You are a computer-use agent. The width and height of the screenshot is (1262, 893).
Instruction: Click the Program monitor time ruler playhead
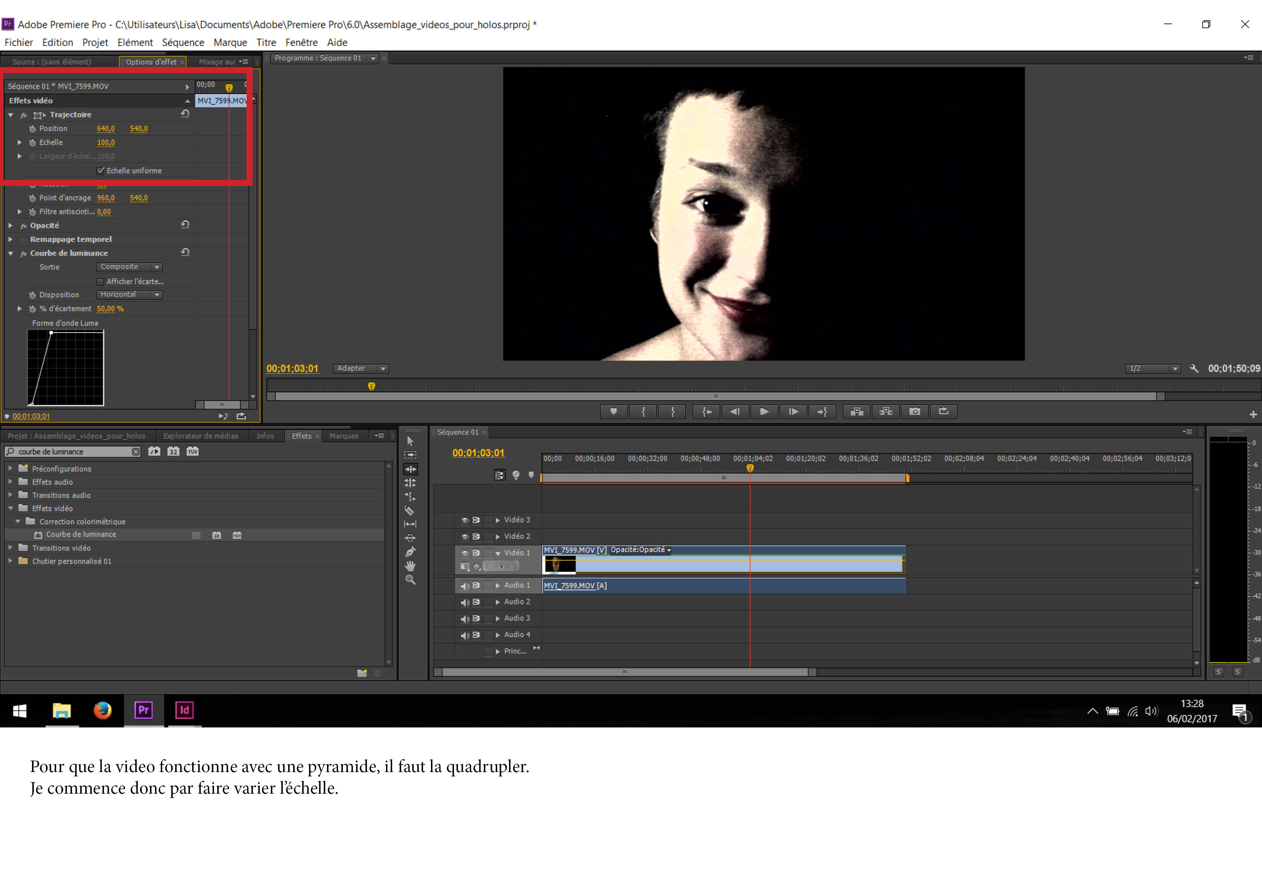372,387
